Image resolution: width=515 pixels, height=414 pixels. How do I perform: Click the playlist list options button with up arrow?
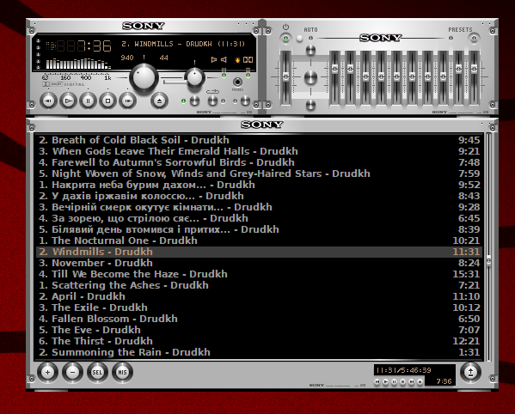[470, 372]
